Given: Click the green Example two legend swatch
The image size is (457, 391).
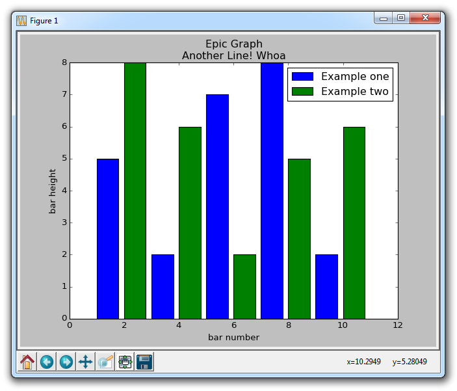Looking at the screenshot, I should pyautogui.click(x=302, y=92).
